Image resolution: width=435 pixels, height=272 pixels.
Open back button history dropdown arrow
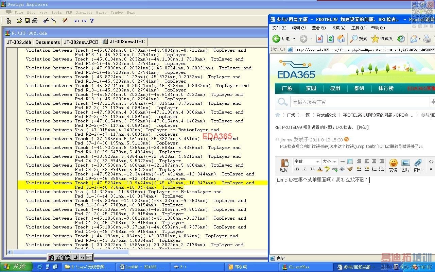(x=294, y=39)
